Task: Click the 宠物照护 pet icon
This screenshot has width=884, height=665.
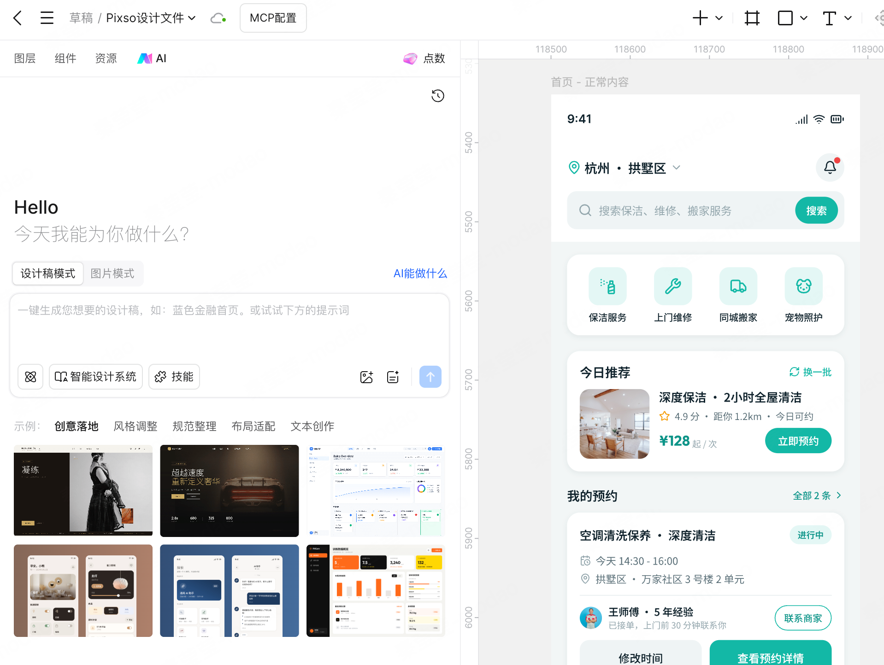Action: pyautogui.click(x=804, y=286)
